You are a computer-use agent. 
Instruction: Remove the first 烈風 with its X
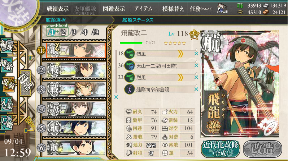click(x=196, y=54)
